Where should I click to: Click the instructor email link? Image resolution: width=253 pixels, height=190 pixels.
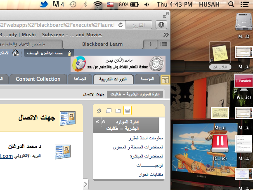[6, 156]
